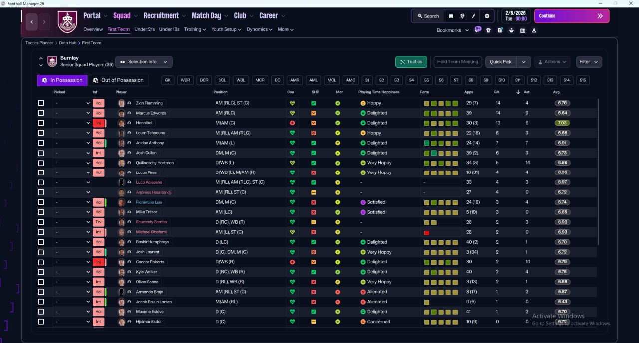Image resolution: width=639 pixels, height=343 pixels.
Task: Open the Filter dropdown
Action: click(589, 62)
